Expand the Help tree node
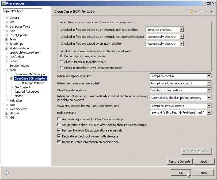The height and width of the screenshot is (180, 217). point(6,31)
